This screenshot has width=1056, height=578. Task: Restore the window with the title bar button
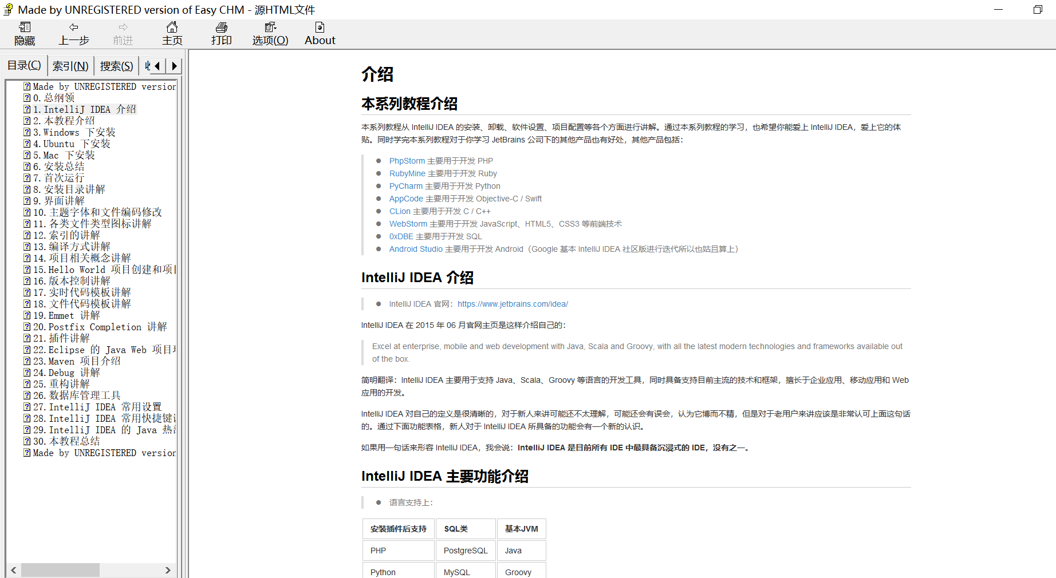pyautogui.click(x=1038, y=10)
